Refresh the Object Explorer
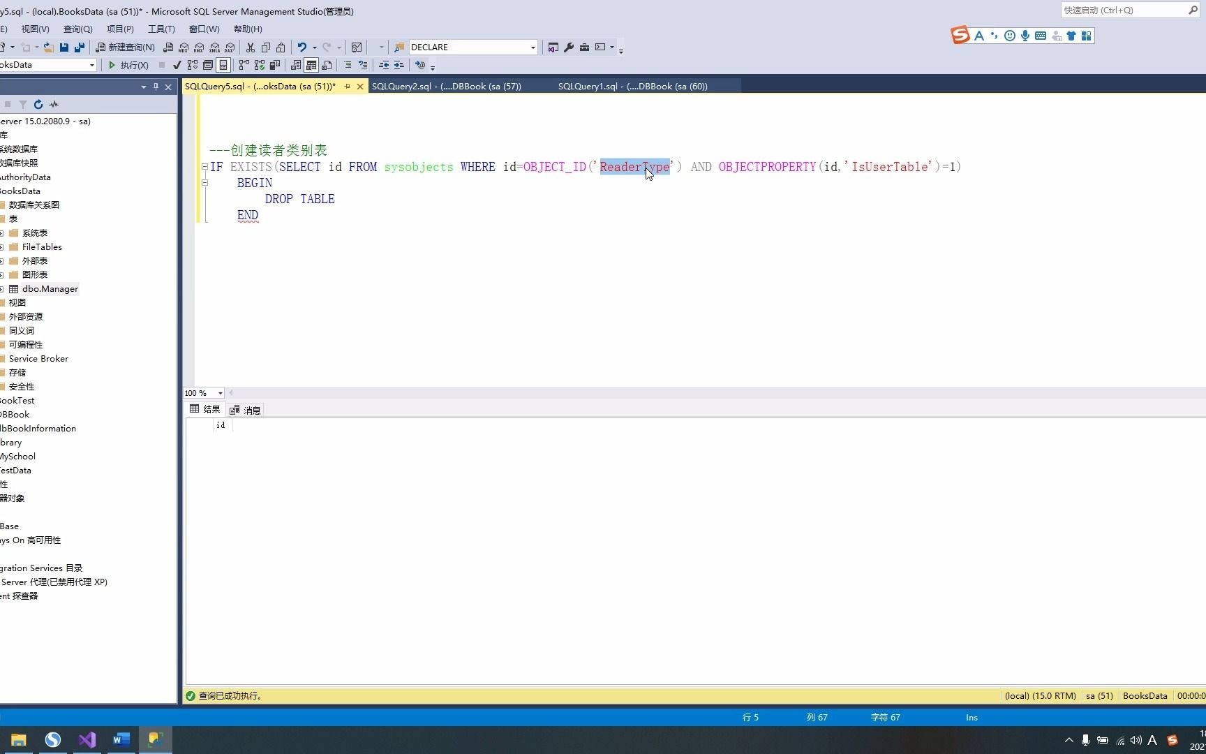This screenshot has height=754, width=1206. 38,104
